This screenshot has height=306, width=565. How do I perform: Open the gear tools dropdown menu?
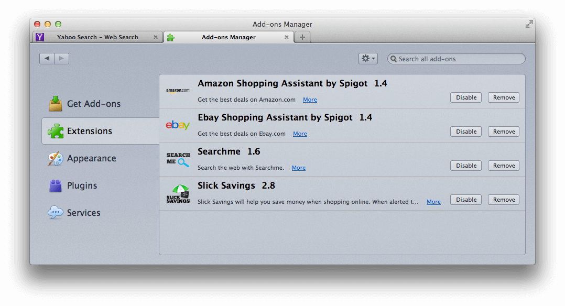367,59
